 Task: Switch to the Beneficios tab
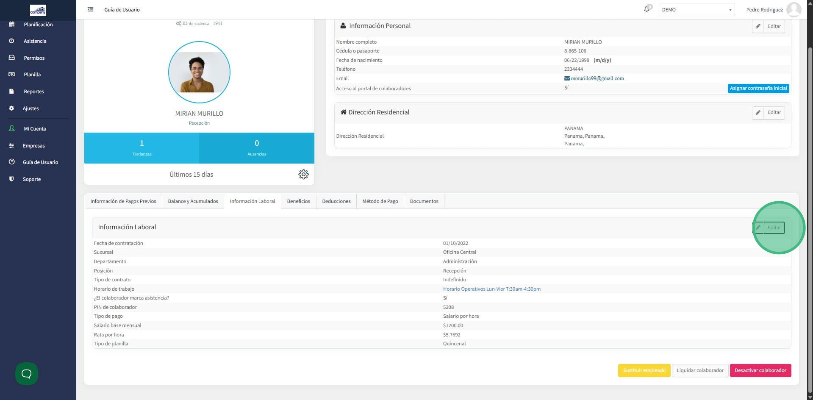click(298, 201)
